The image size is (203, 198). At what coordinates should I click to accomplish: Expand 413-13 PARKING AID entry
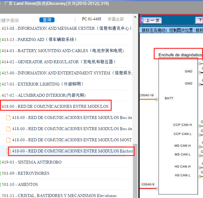tap(39, 39)
